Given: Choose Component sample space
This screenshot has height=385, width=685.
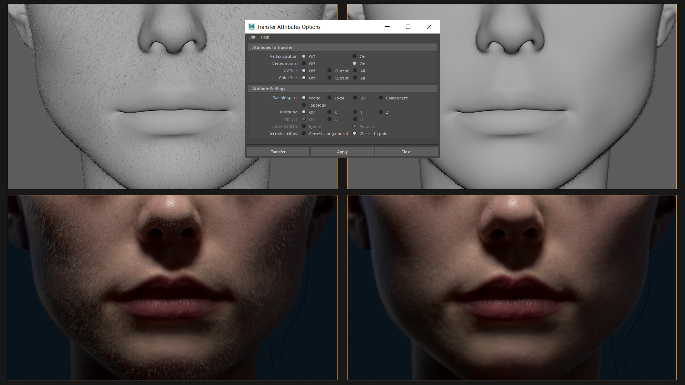Looking at the screenshot, I should tap(381, 98).
